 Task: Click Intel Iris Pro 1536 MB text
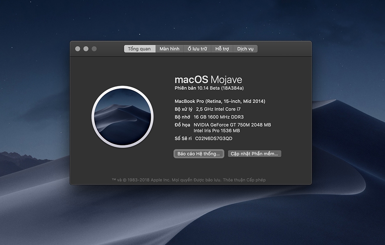click(x=217, y=131)
